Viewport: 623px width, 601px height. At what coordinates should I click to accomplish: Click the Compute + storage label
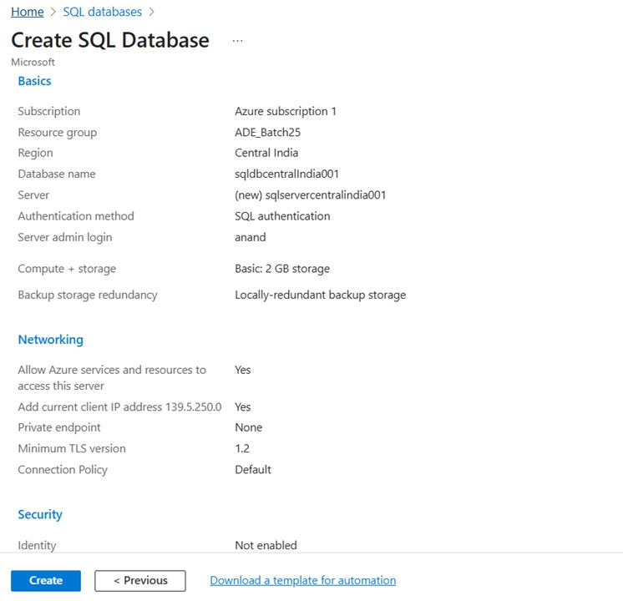[67, 269]
